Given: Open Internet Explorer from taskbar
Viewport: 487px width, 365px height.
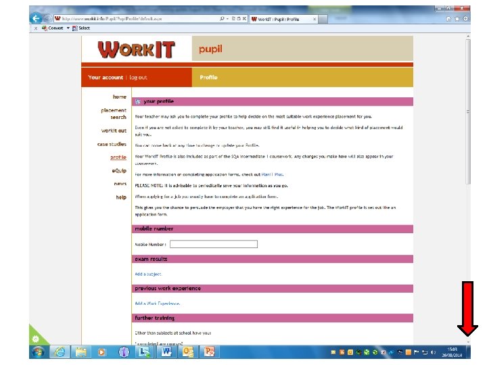Looking at the screenshot, I should tap(60, 352).
